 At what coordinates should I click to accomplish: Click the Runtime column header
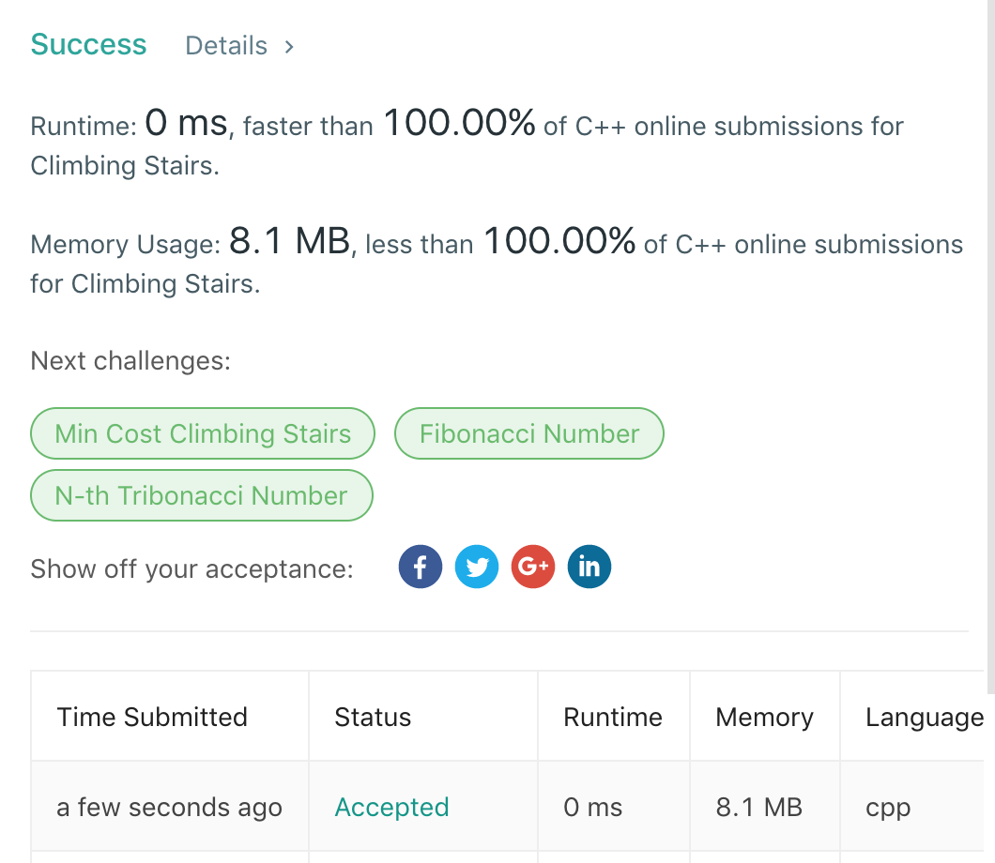[x=612, y=717]
